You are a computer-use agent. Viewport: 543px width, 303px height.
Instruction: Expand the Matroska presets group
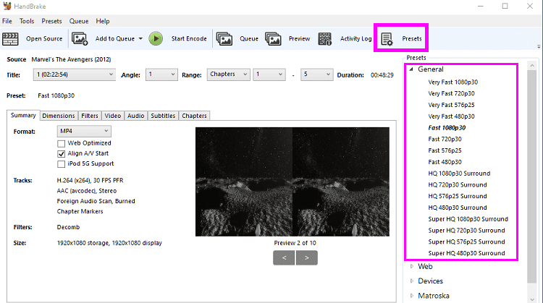point(412,295)
